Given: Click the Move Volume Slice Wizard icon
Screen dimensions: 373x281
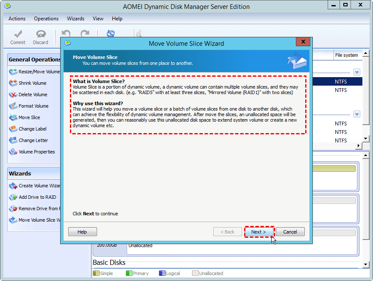Looking at the screenshot, I should click(13, 220).
